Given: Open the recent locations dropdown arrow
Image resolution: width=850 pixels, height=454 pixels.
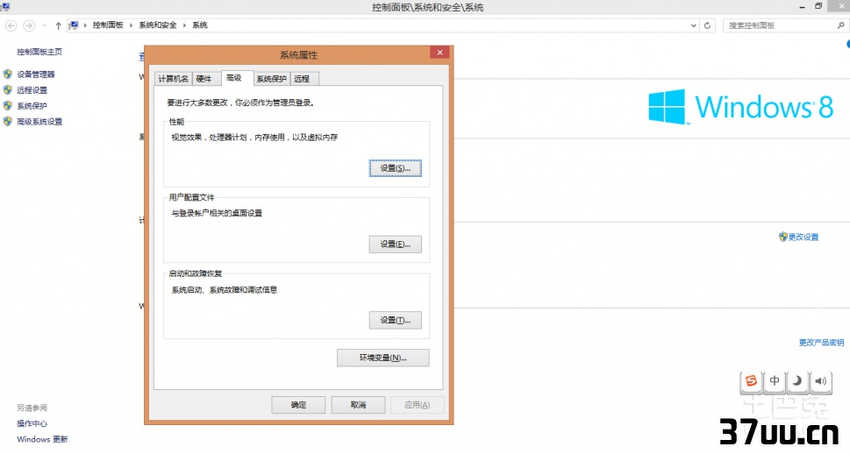Looking at the screenshot, I should pyautogui.click(x=44, y=25).
